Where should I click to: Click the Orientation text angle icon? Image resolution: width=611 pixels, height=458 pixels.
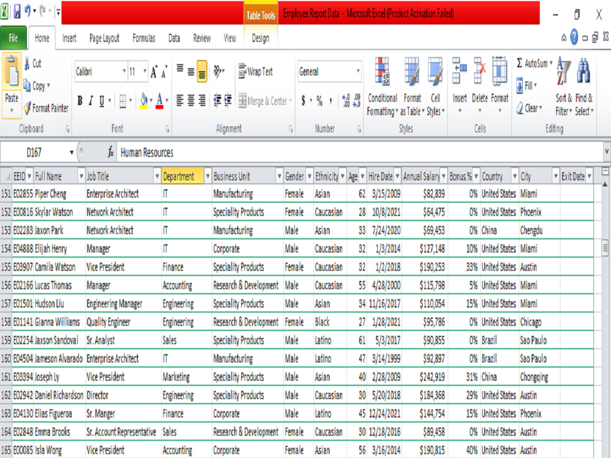coord(218,71)
